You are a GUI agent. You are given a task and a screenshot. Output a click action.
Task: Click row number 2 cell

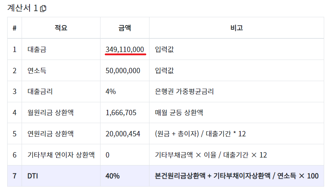[x=14, y=71]
